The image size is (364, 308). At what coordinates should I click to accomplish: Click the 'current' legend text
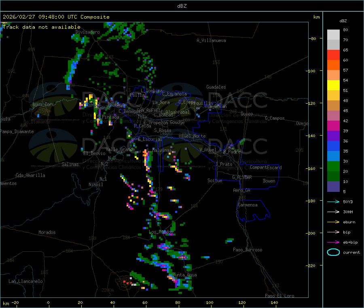pos(351,253)
